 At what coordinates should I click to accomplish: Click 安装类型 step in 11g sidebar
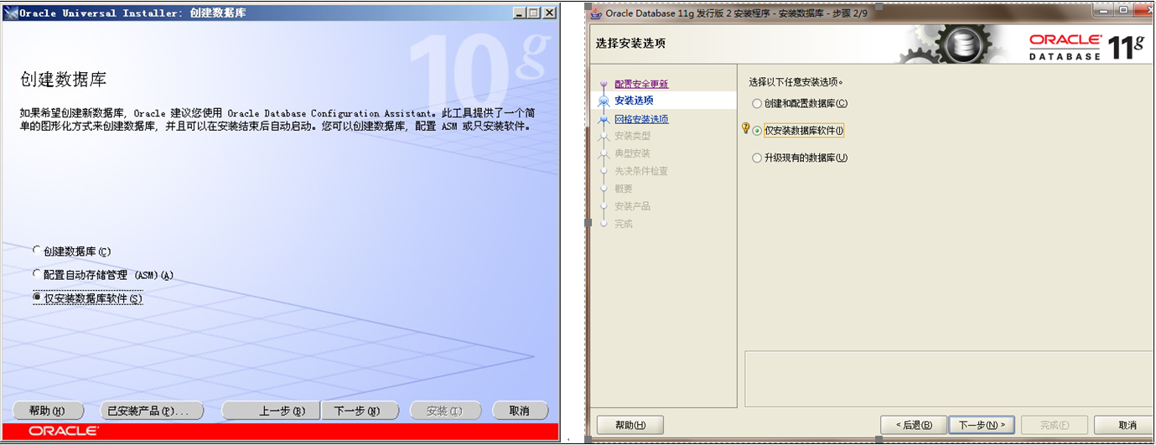(632, 136)
